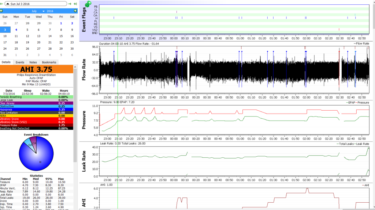Switch to the Events tab
Screen dimensions: 375x210
click(x=20, y=62)
